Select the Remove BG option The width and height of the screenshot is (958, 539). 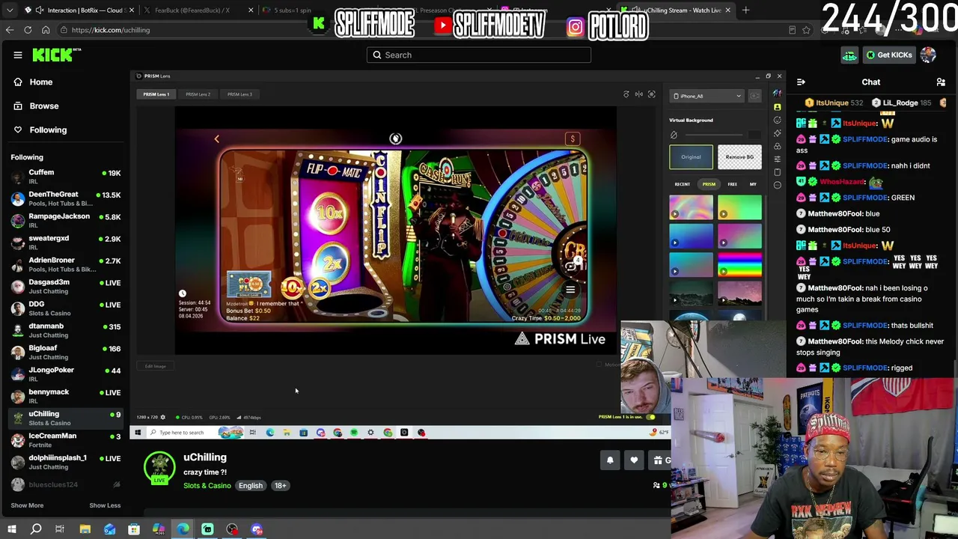pyautogui.click(x=739, y=157)
